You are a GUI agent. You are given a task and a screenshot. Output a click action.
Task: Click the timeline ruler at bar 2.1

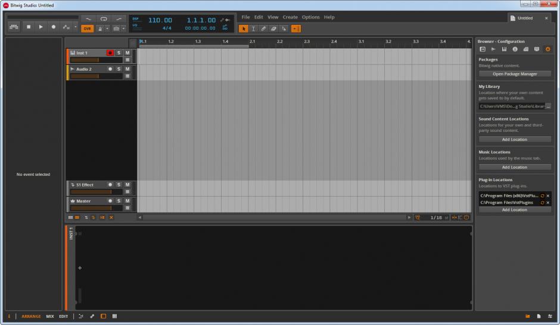252,42
